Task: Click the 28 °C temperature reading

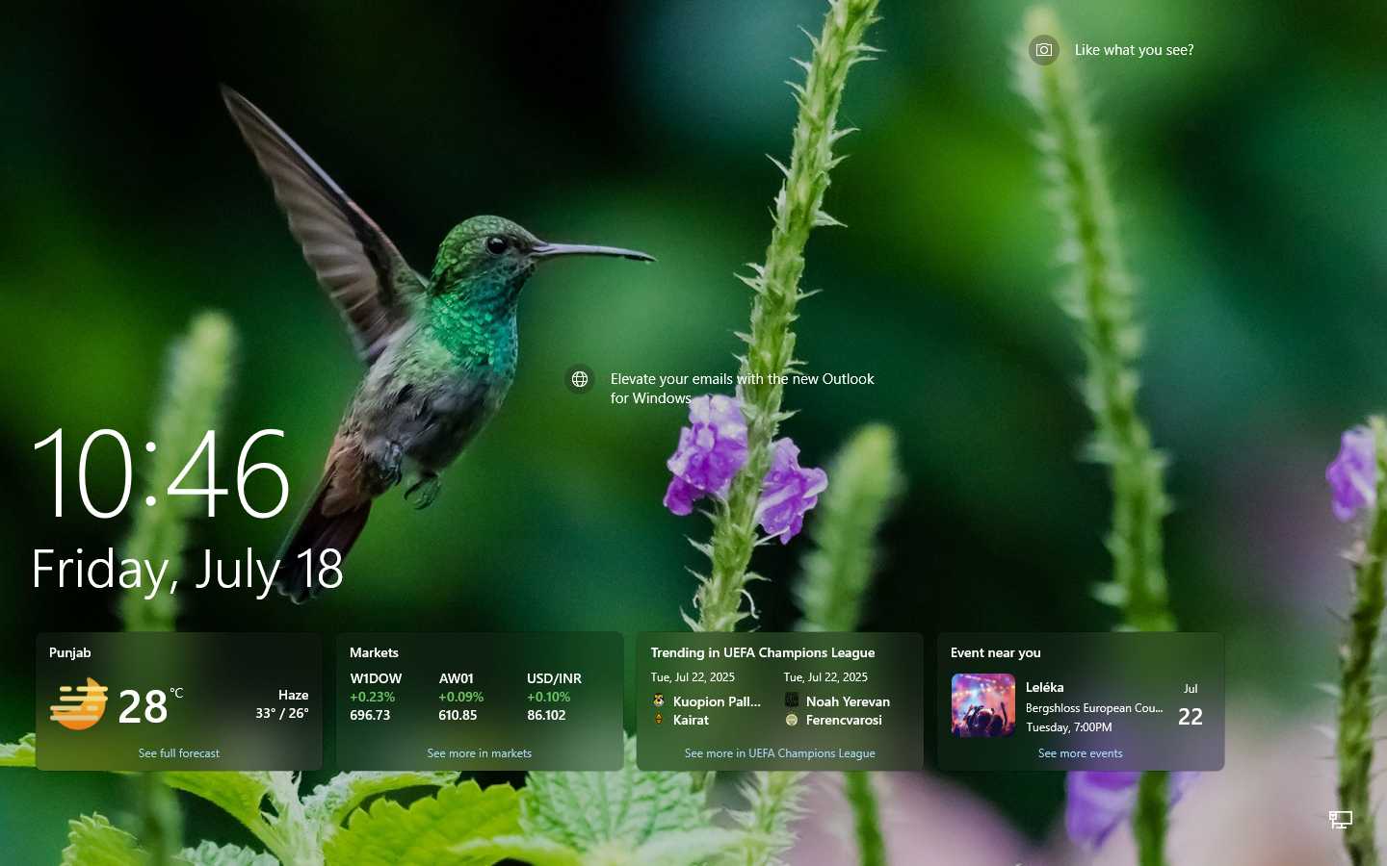Action: (150, 707)
